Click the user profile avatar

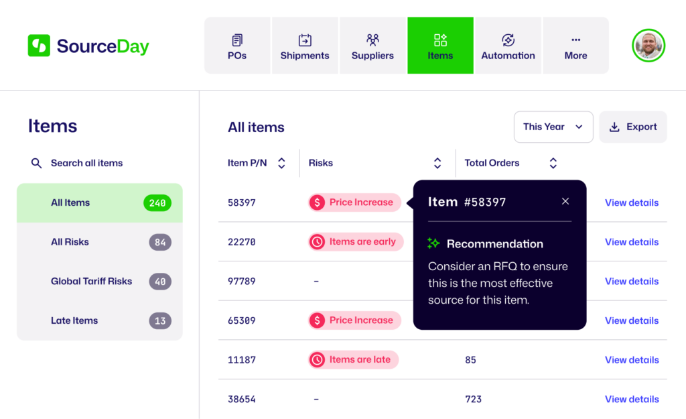point(648,46)
